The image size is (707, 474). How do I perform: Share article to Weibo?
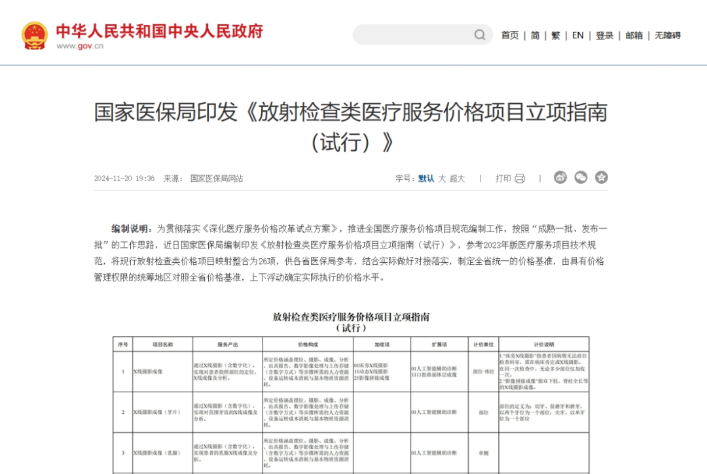click(x=560, y=177)
